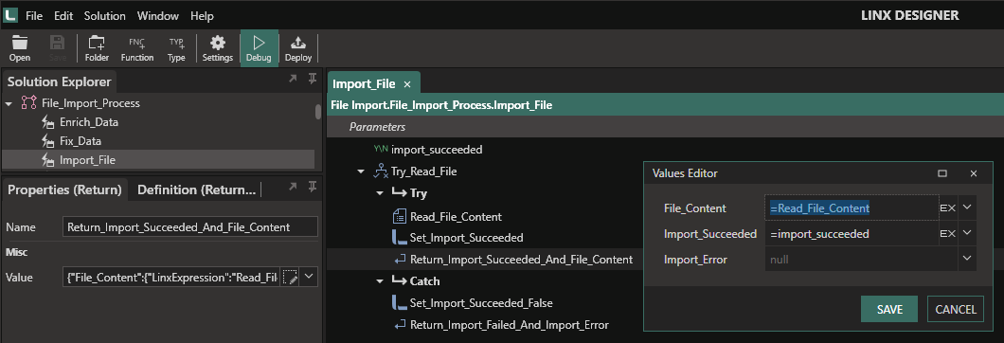Collapse the Try branch
1004x343 pixels.
(x=380, y=193)
